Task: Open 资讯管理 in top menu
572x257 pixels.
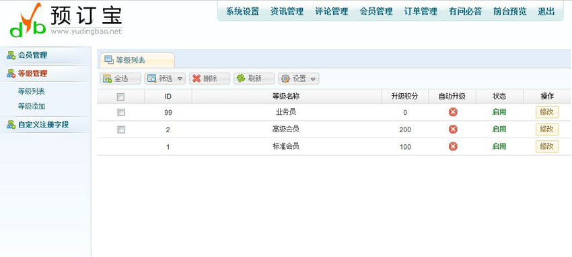Action: click(287, 11)
